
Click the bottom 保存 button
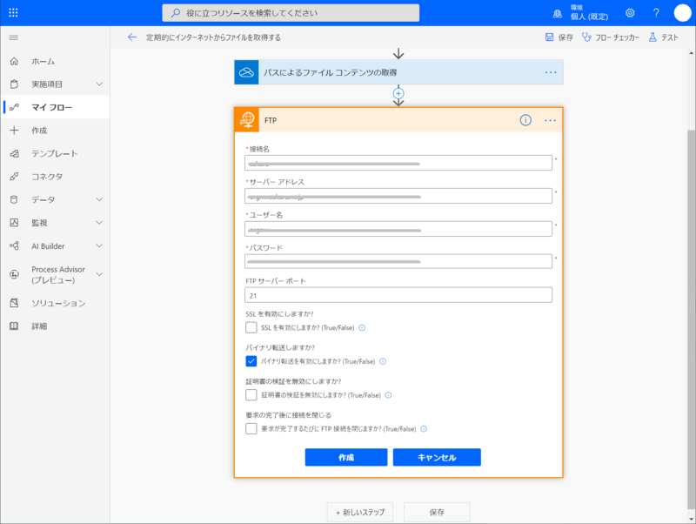click(x=437, y=512)
